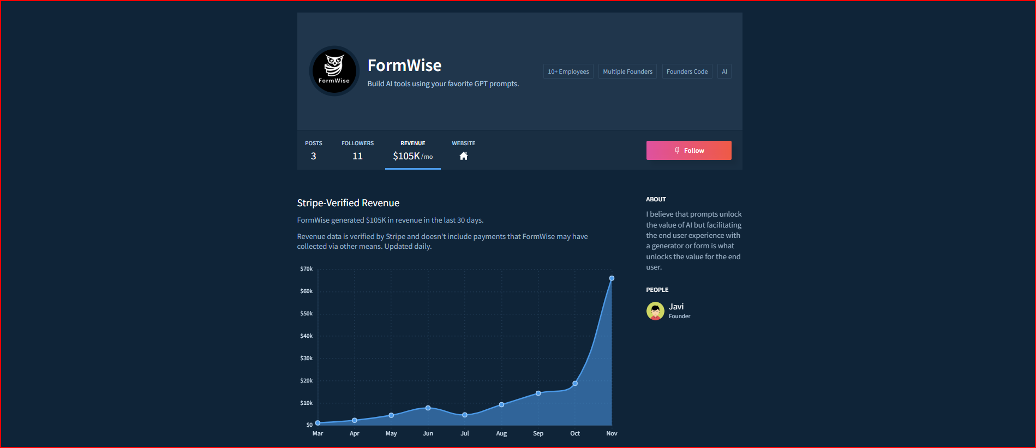The height and width of the screenshot is (448, 1036).
Task: Click the PEOPLE section heading
Action: [x=657, y=290]
